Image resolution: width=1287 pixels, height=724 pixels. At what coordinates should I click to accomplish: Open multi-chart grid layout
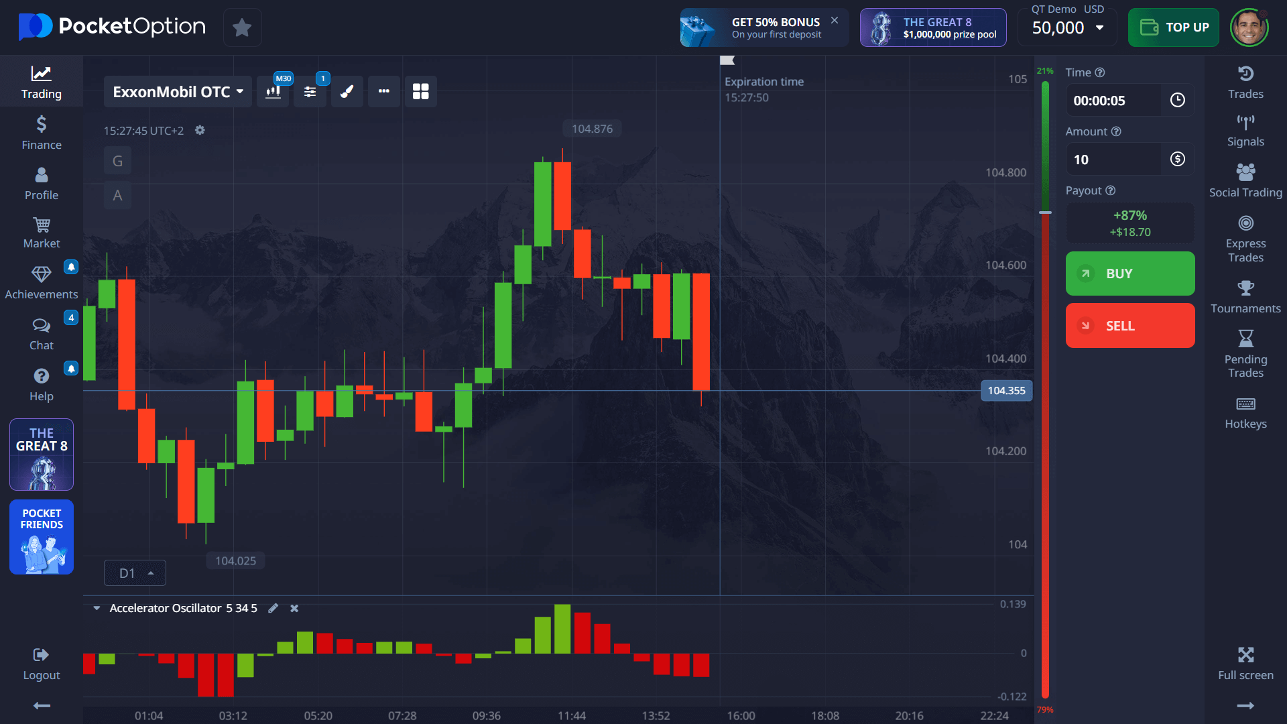point(420,92)
